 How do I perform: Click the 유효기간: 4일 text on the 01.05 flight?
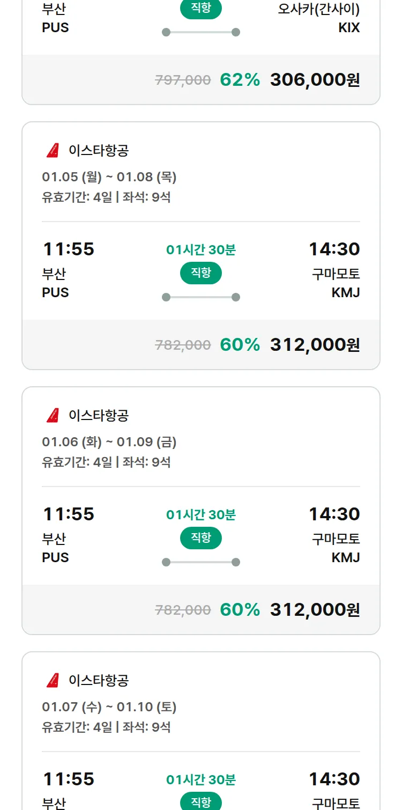point(77,197)
